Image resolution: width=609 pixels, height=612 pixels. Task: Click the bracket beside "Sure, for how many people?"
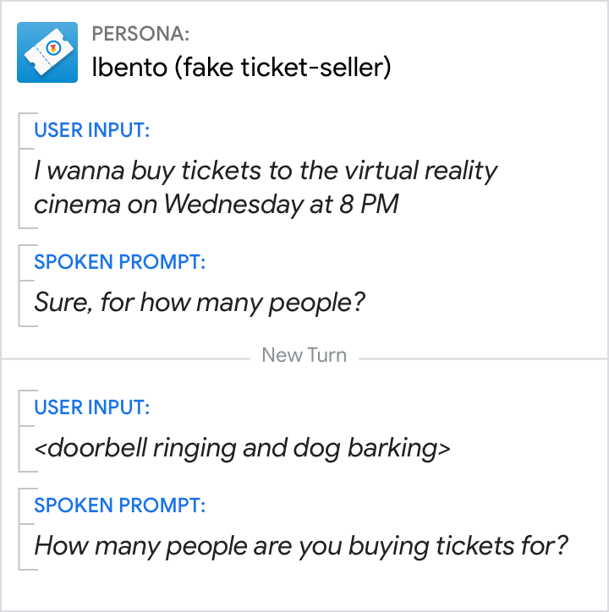coord(20,286)
